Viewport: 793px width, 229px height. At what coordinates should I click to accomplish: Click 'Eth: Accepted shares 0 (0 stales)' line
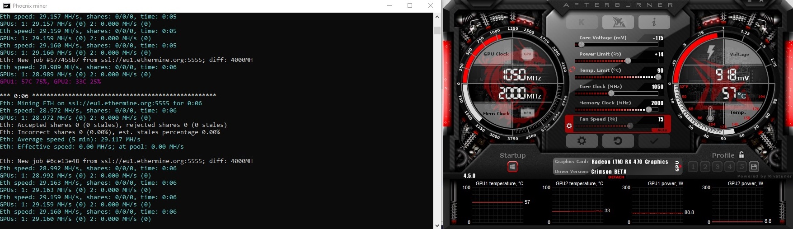(113, 125)
